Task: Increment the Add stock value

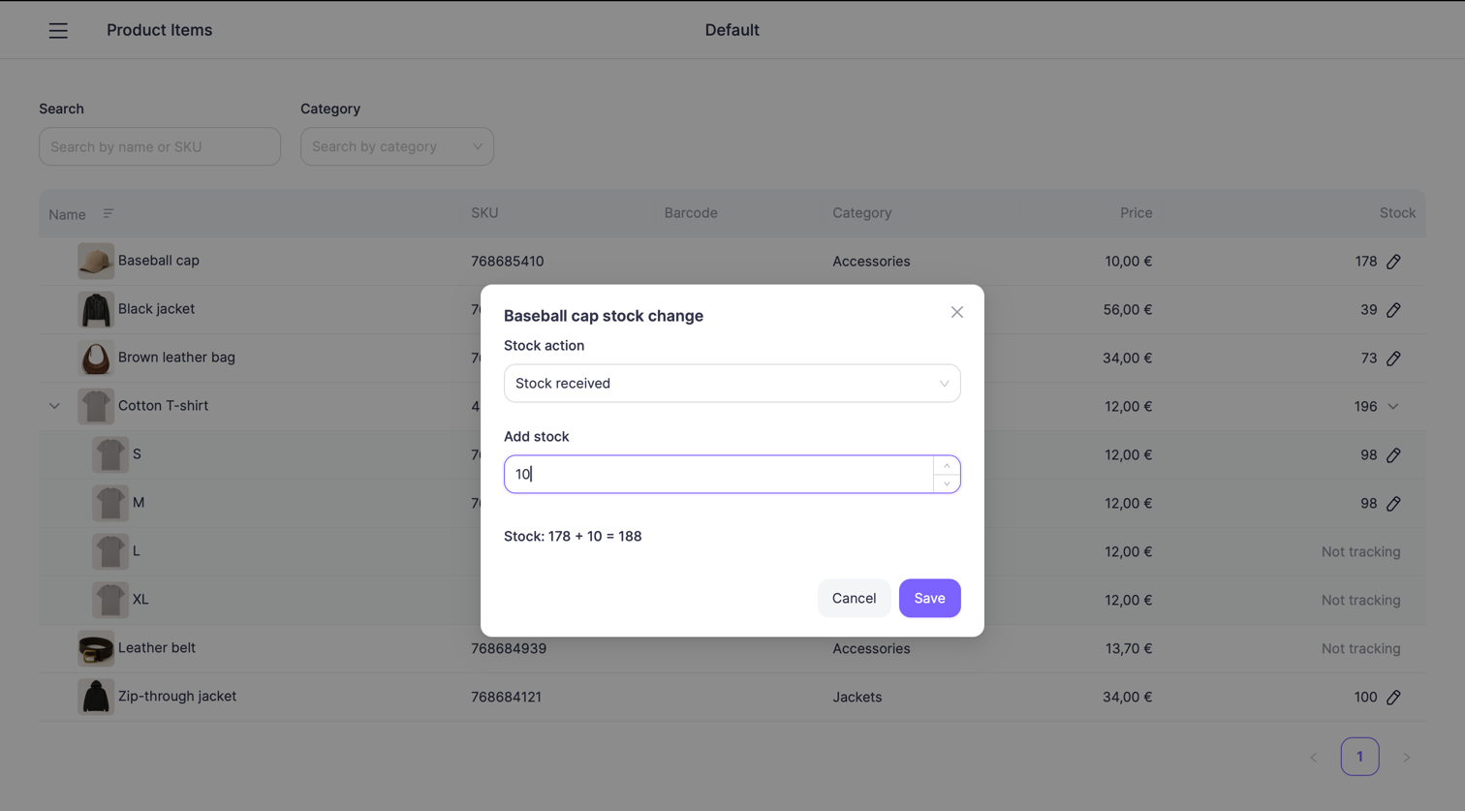Action: pyautogui.click(x=947, y=465)
